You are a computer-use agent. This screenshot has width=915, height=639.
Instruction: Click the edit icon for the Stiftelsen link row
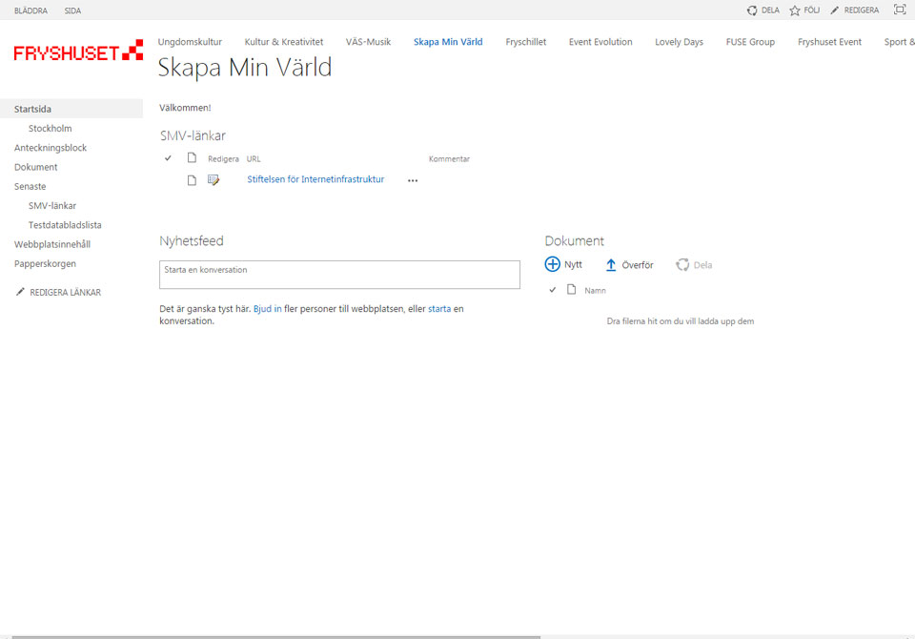213,180
